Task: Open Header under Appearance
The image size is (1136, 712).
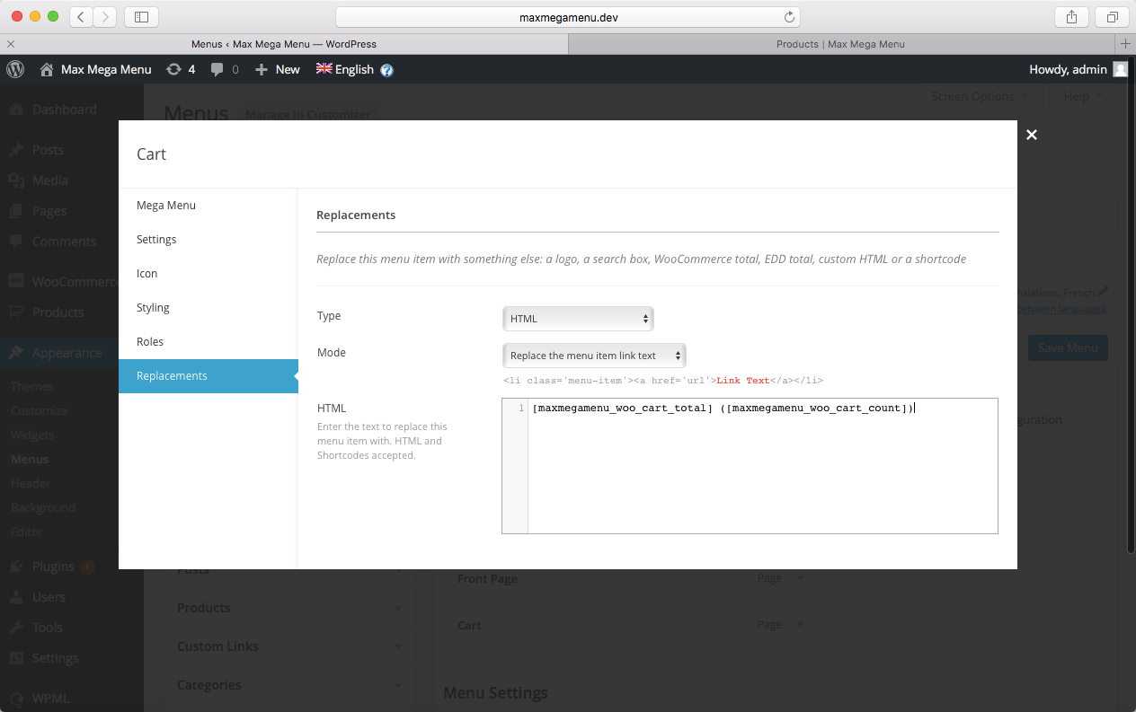Action: [31, 483]
